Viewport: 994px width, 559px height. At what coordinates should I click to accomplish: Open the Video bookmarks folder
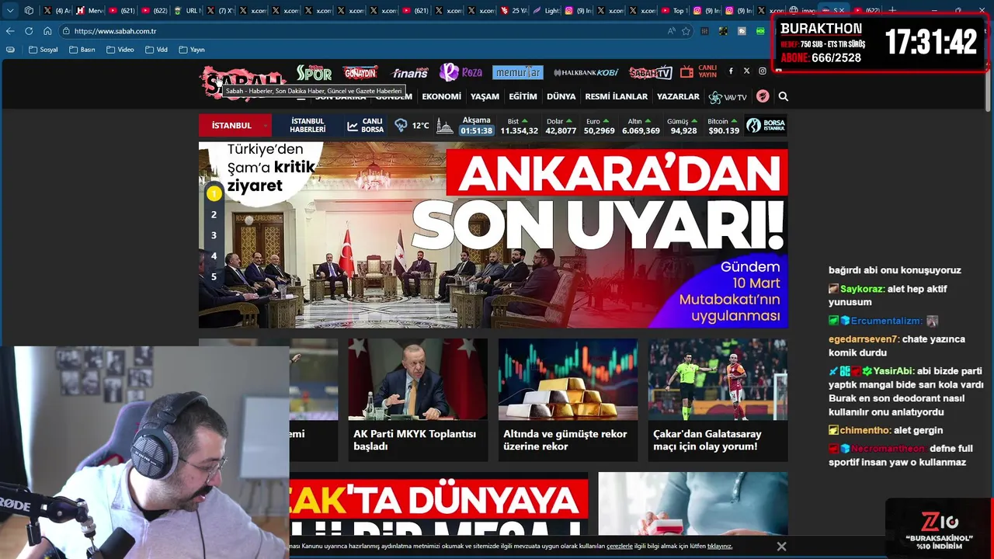[x=120, y=49]
